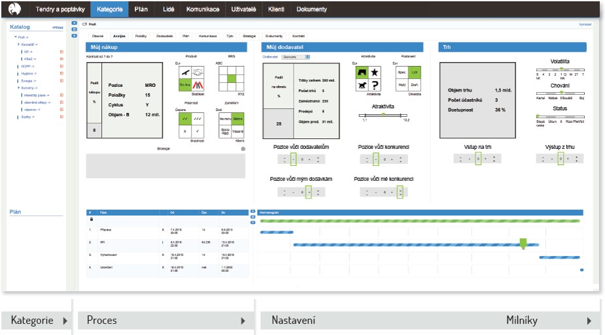The width and height of the screenshot is (605, 335).
Task: Click the Plán heading in left sidebar
Action: tap(15, 212)
